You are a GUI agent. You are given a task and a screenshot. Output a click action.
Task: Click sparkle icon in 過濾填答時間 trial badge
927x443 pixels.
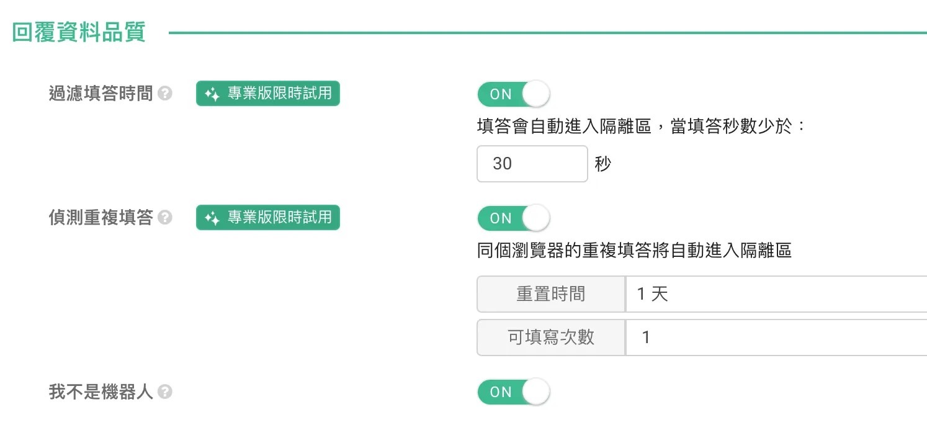tap(212, 94)
